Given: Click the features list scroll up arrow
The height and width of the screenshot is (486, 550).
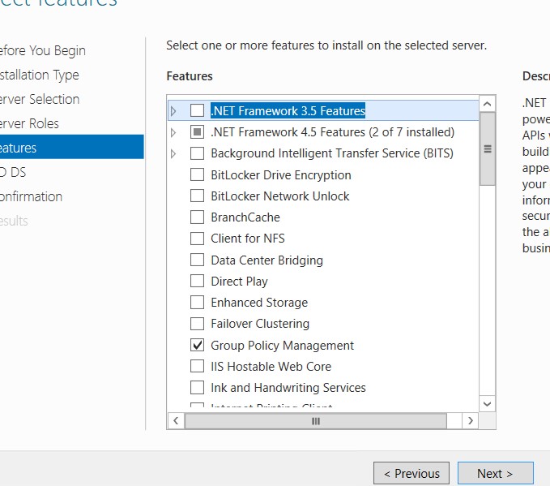Looking at the screenshot, I should click(x=487, y=104).
